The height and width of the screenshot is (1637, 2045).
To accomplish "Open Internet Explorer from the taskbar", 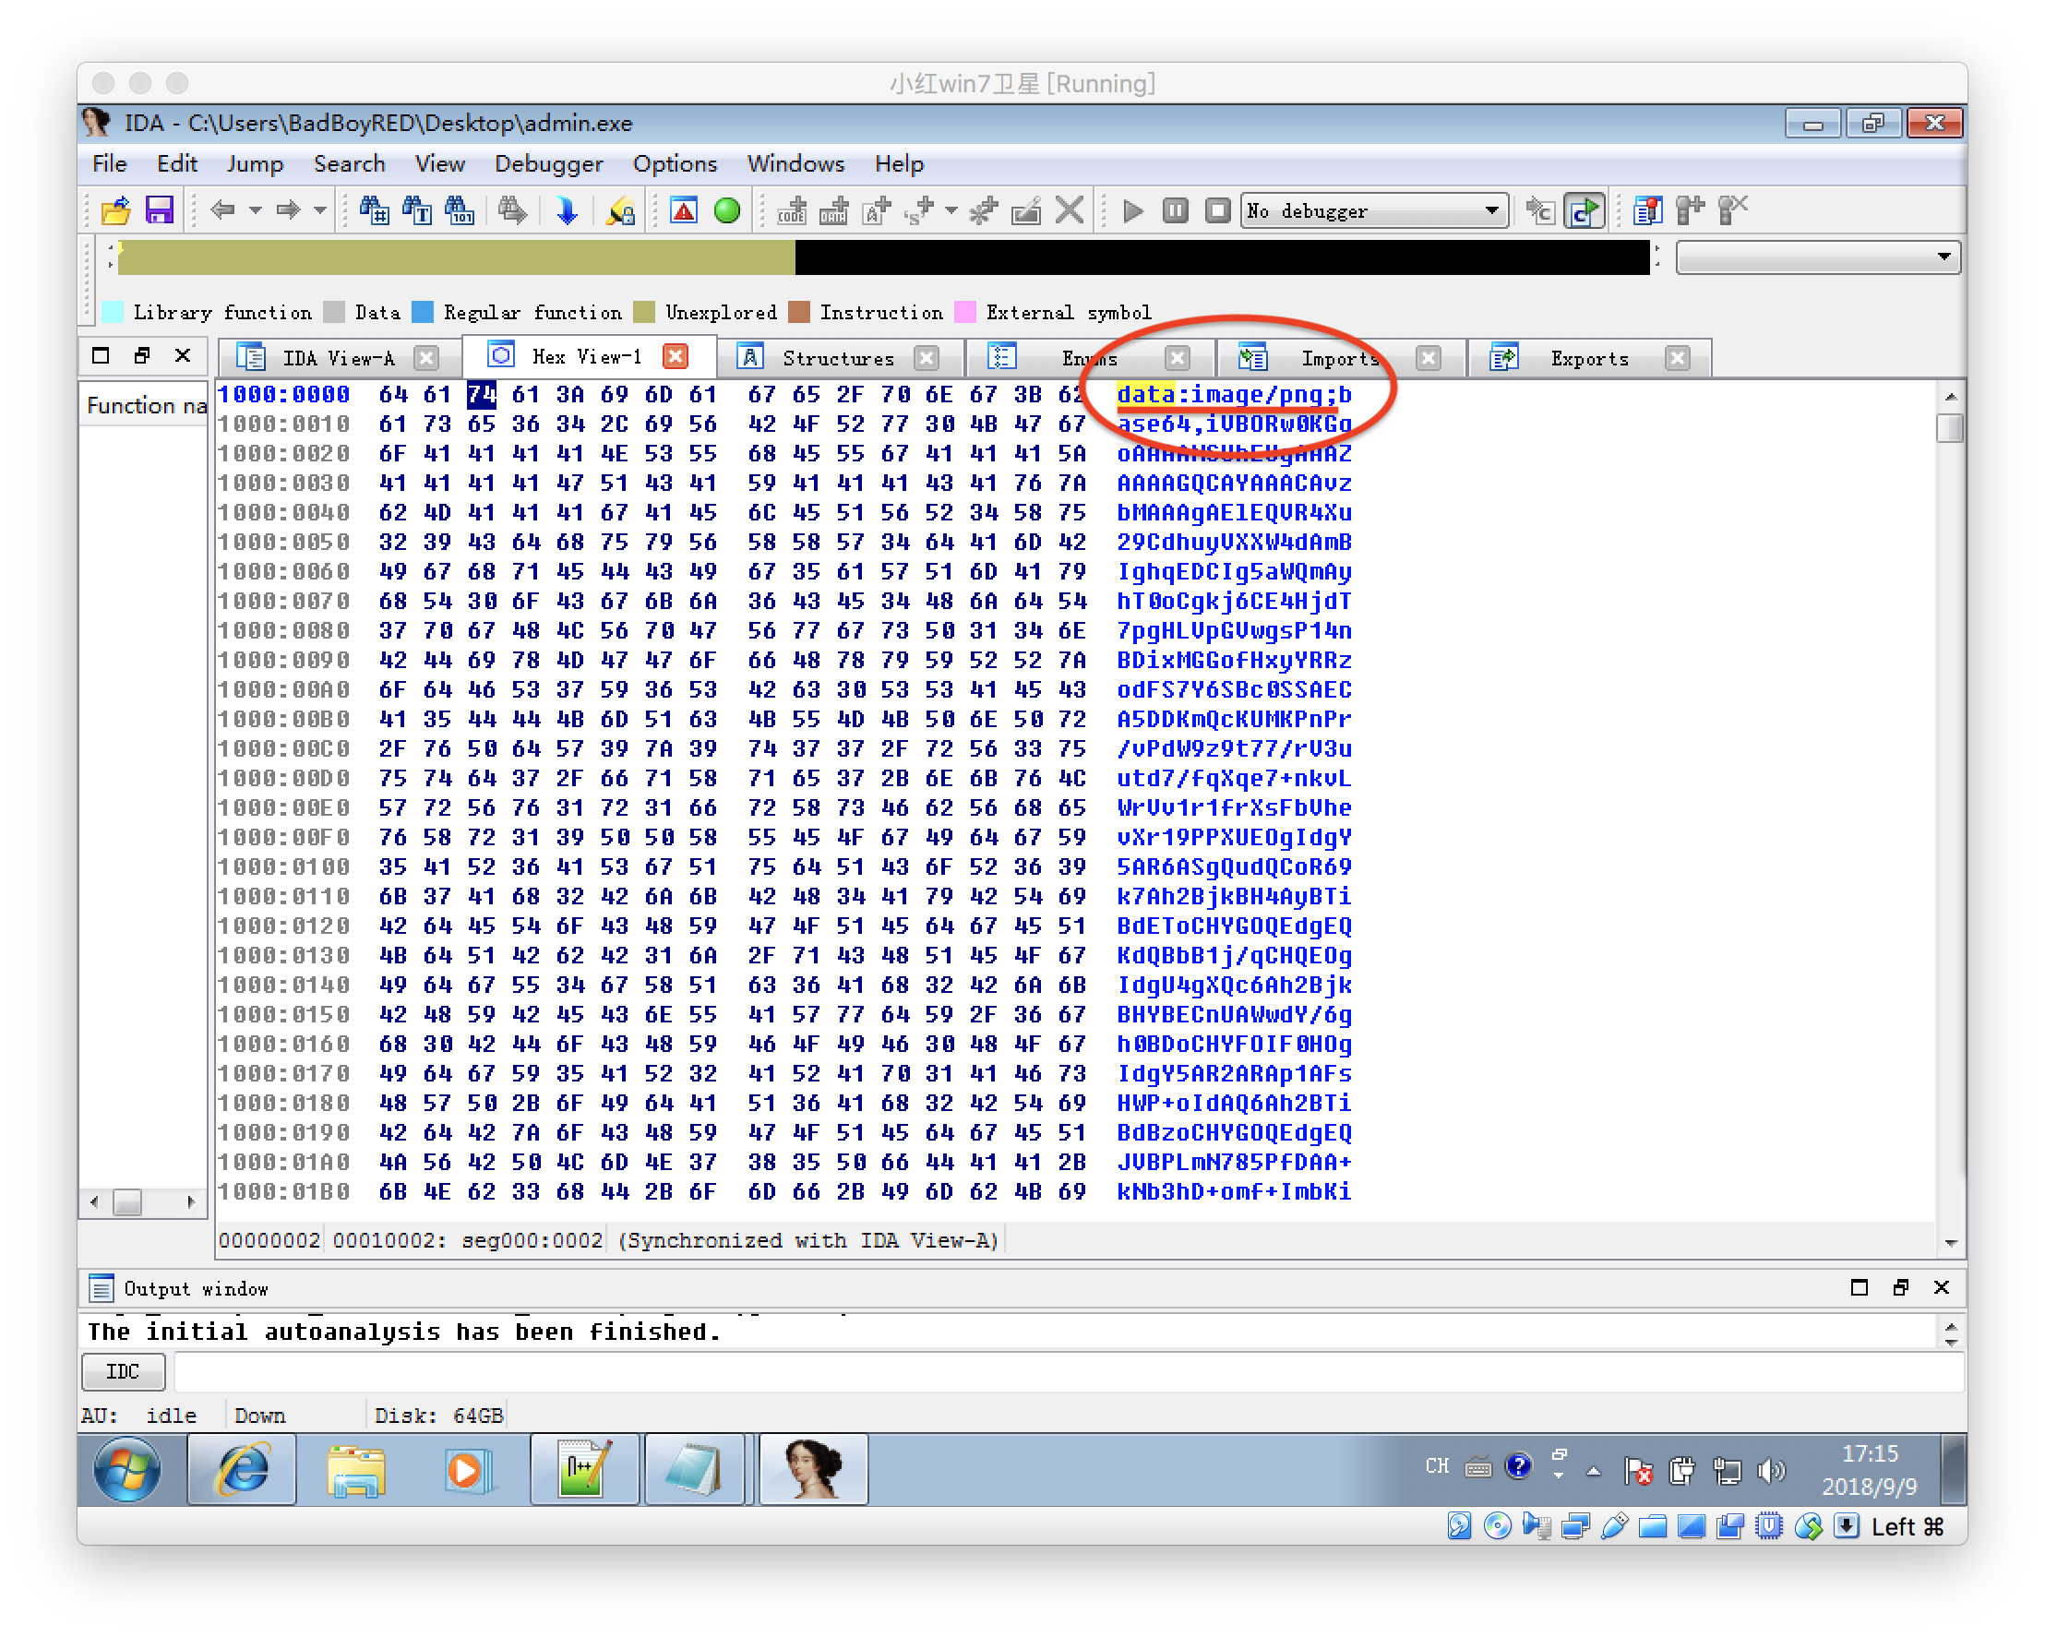I will pos(243,1470).
